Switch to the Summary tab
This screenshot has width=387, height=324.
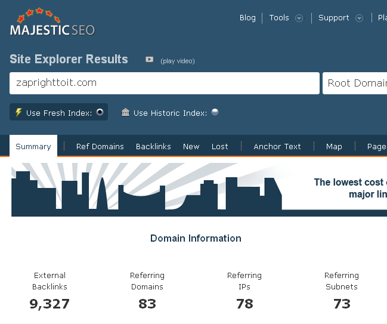click(33, 146)
